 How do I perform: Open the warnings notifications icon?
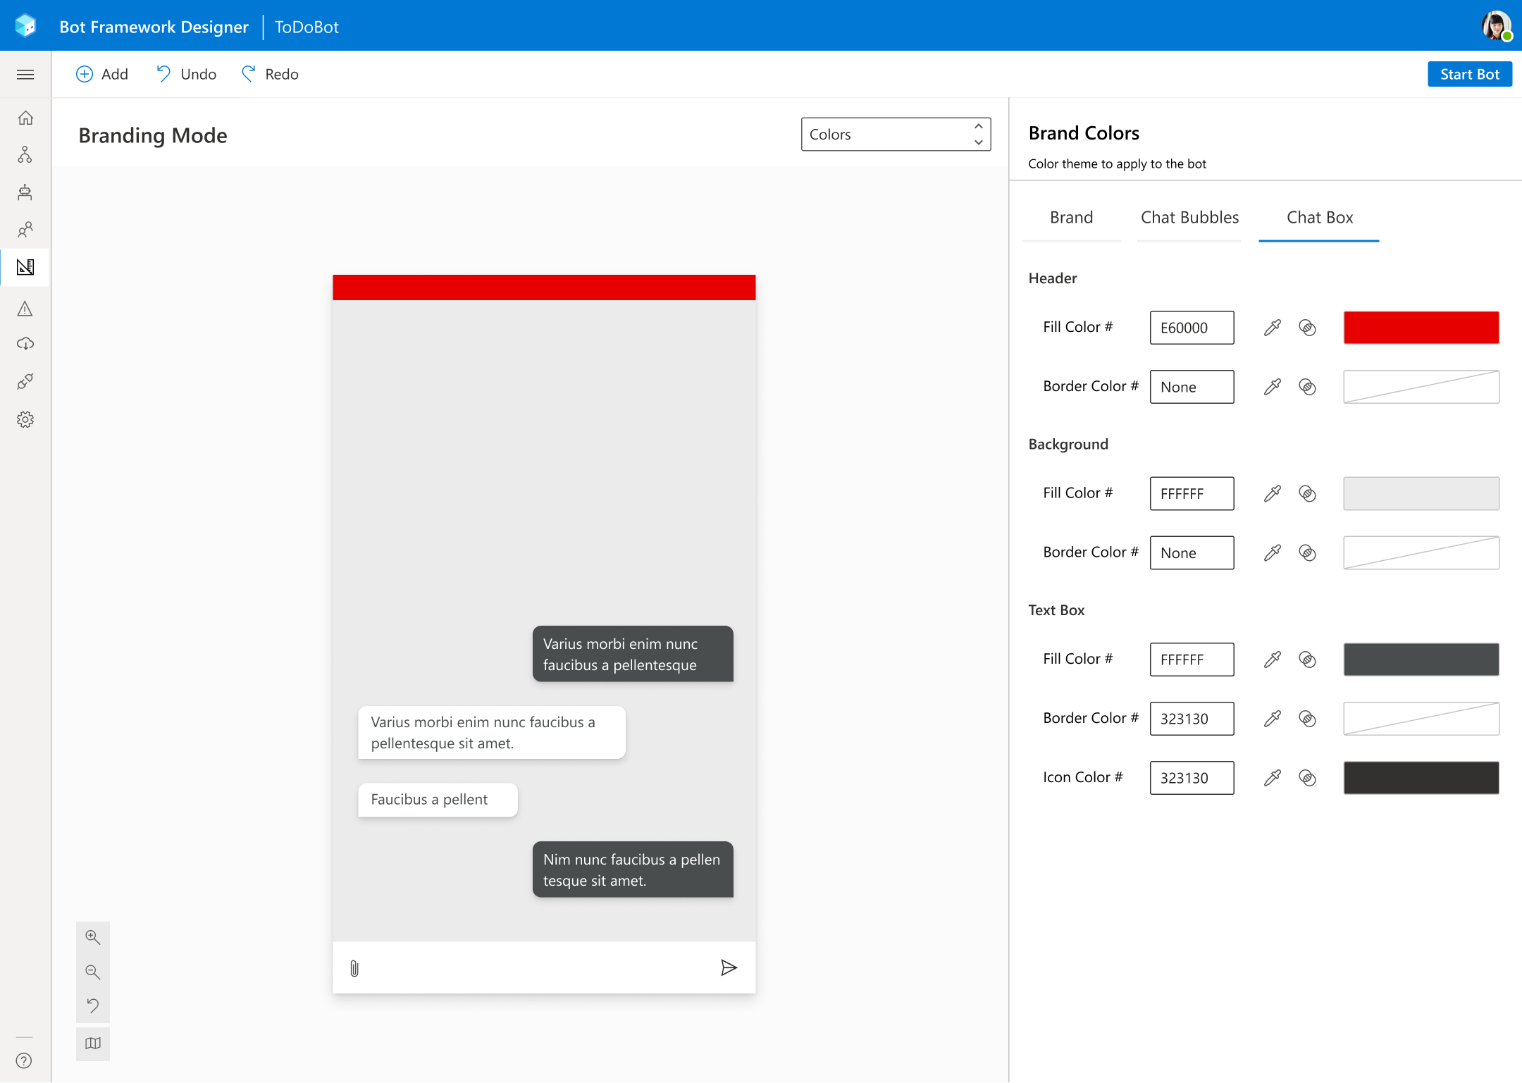point(25,309)
